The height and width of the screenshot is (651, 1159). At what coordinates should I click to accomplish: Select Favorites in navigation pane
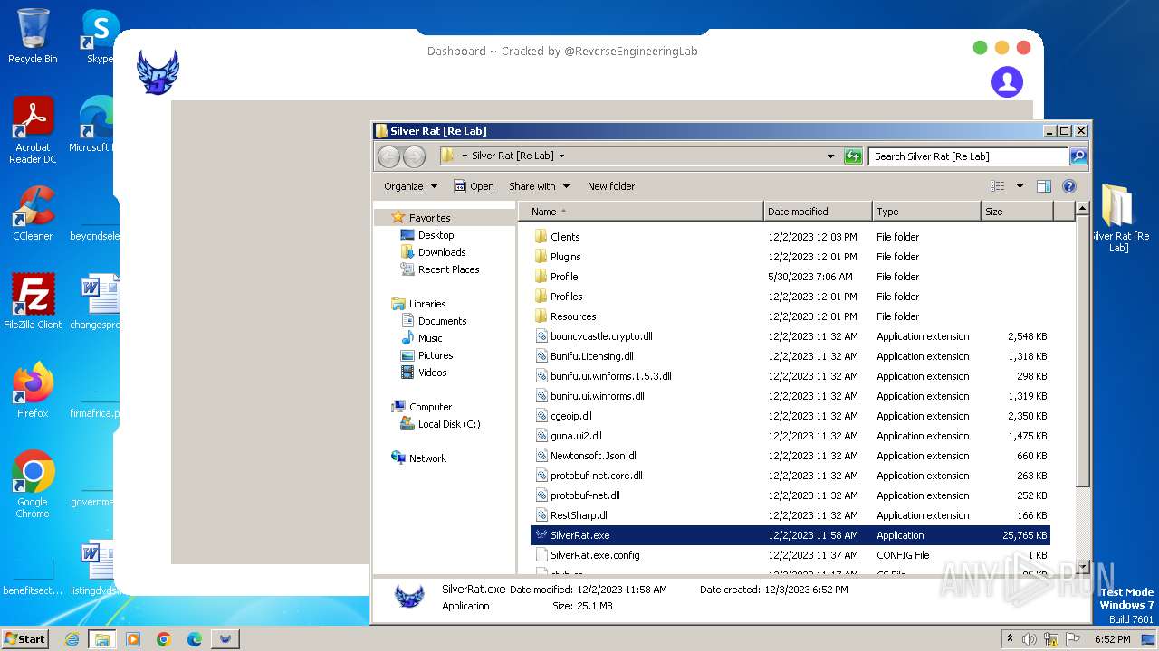tap(429, 218)
